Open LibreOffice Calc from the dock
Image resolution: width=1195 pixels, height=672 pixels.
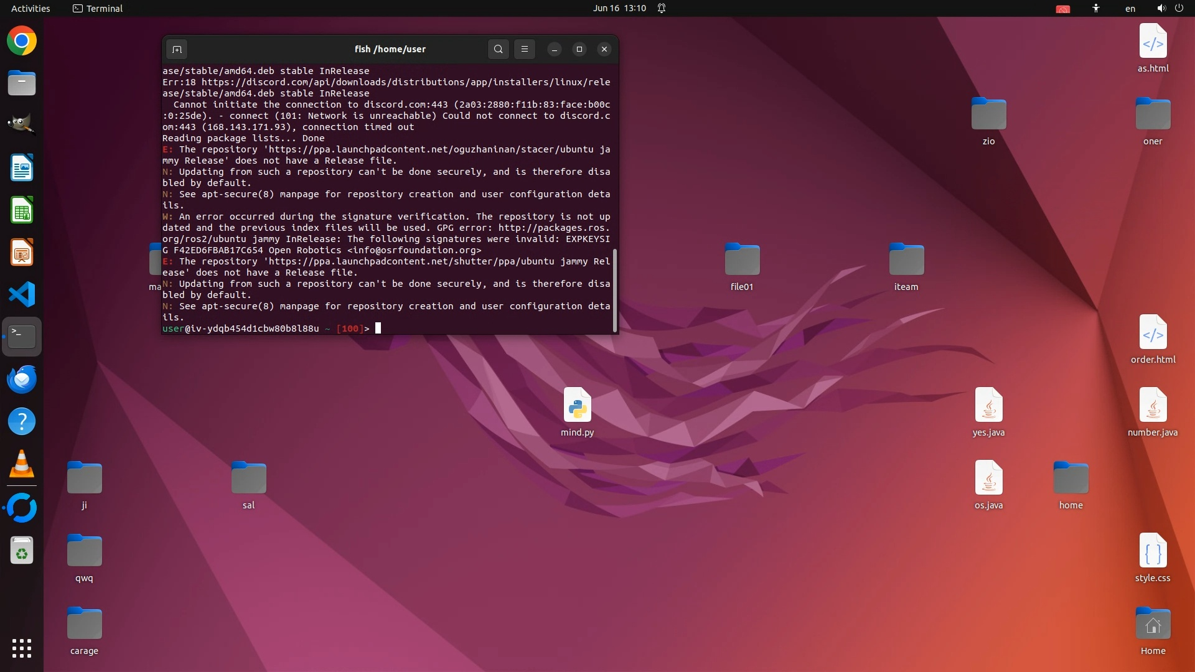pyautogui.click(x=22, y=210)
